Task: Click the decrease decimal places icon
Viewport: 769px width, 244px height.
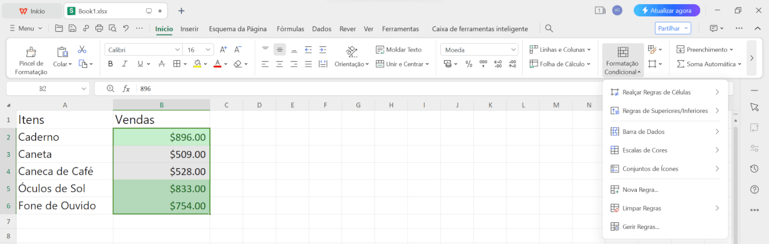Action: (512, 64)
